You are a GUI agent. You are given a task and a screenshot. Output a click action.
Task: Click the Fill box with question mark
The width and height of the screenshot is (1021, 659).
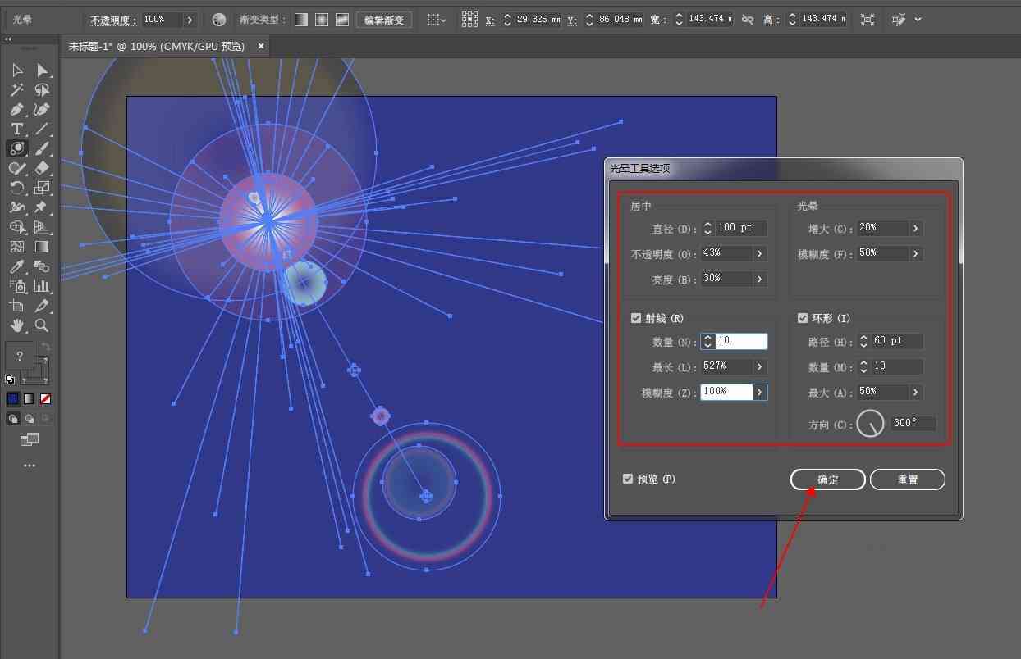pos(19,356)
